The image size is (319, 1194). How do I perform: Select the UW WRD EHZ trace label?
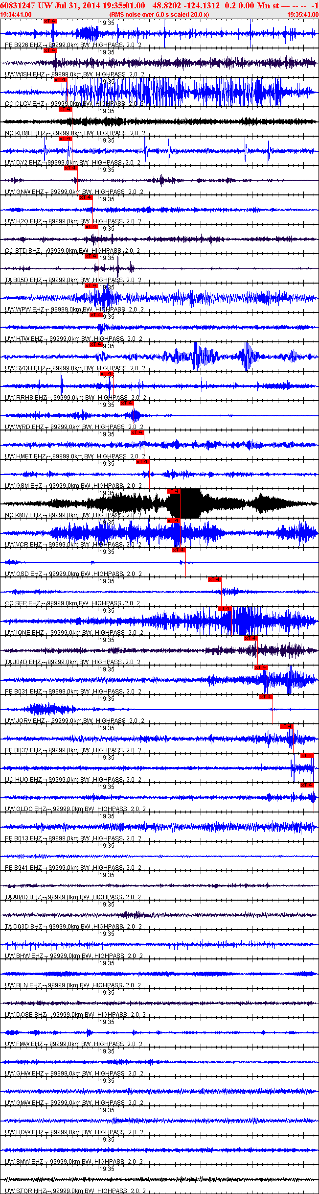point(74,427)
